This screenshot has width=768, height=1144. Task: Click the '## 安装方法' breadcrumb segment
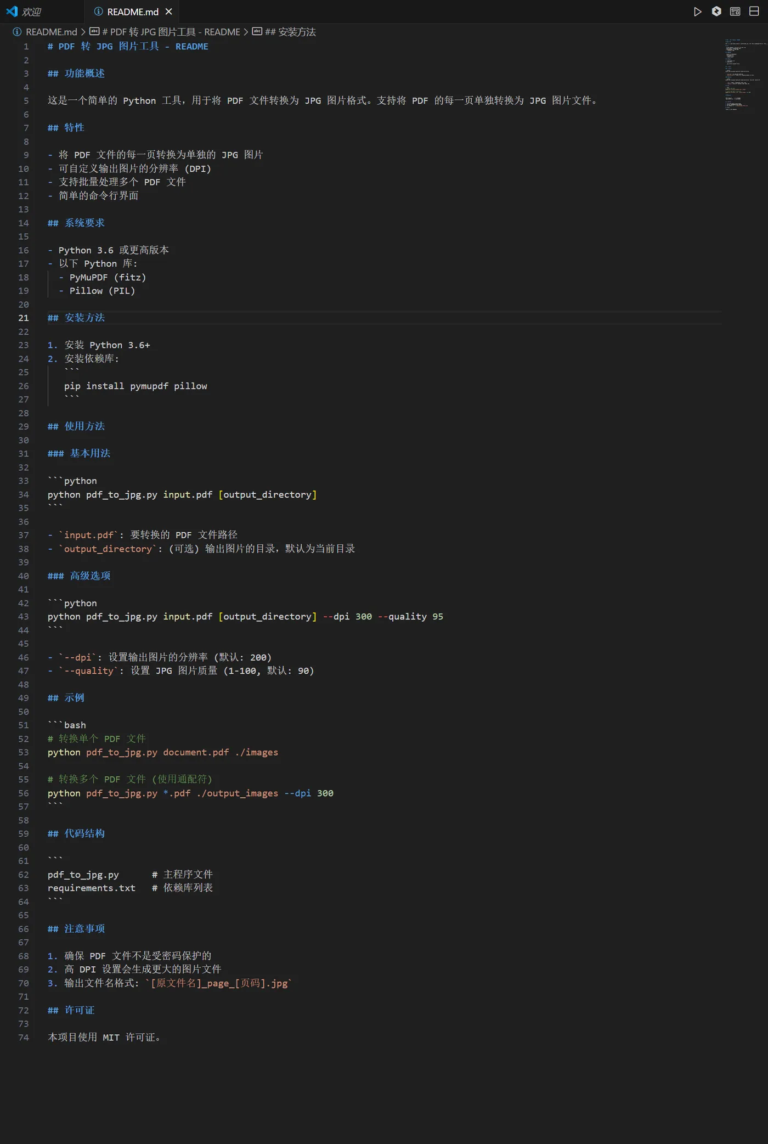click(290, 32)
